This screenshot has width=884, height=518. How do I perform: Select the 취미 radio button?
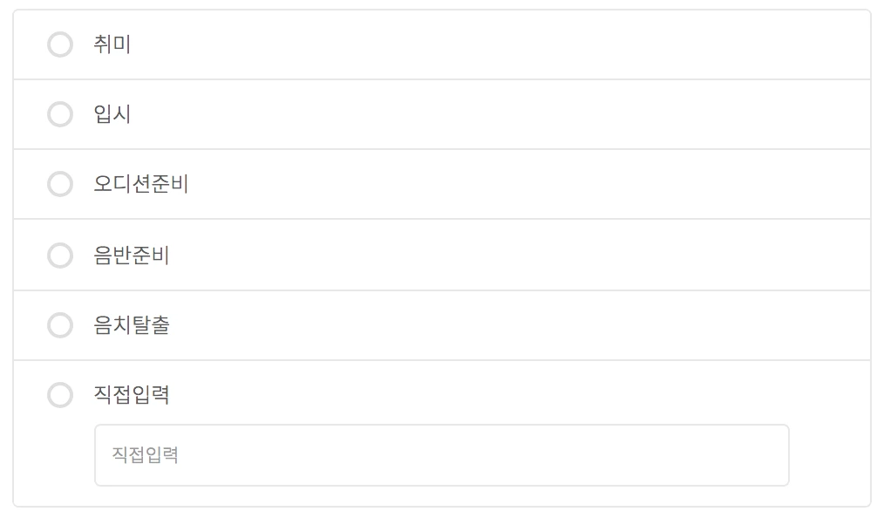click(x=60, y=44)
